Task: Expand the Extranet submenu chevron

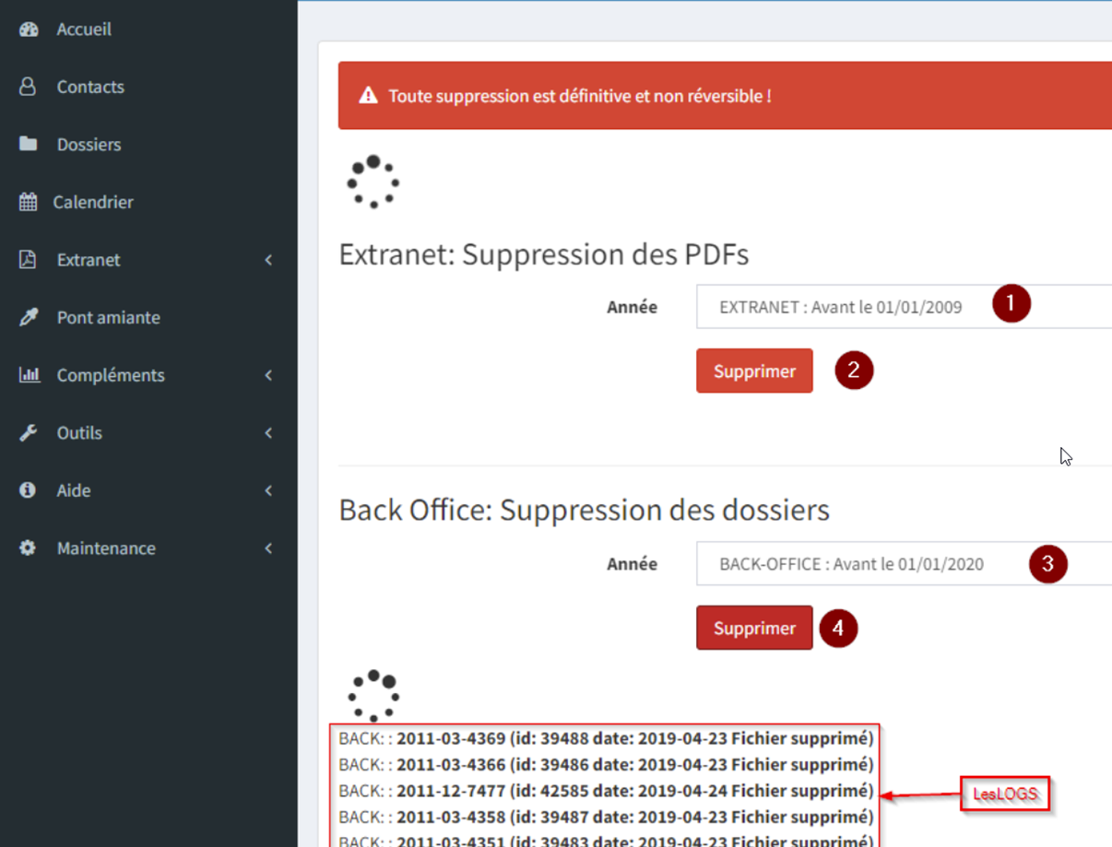Action: (x=268, y=260)
